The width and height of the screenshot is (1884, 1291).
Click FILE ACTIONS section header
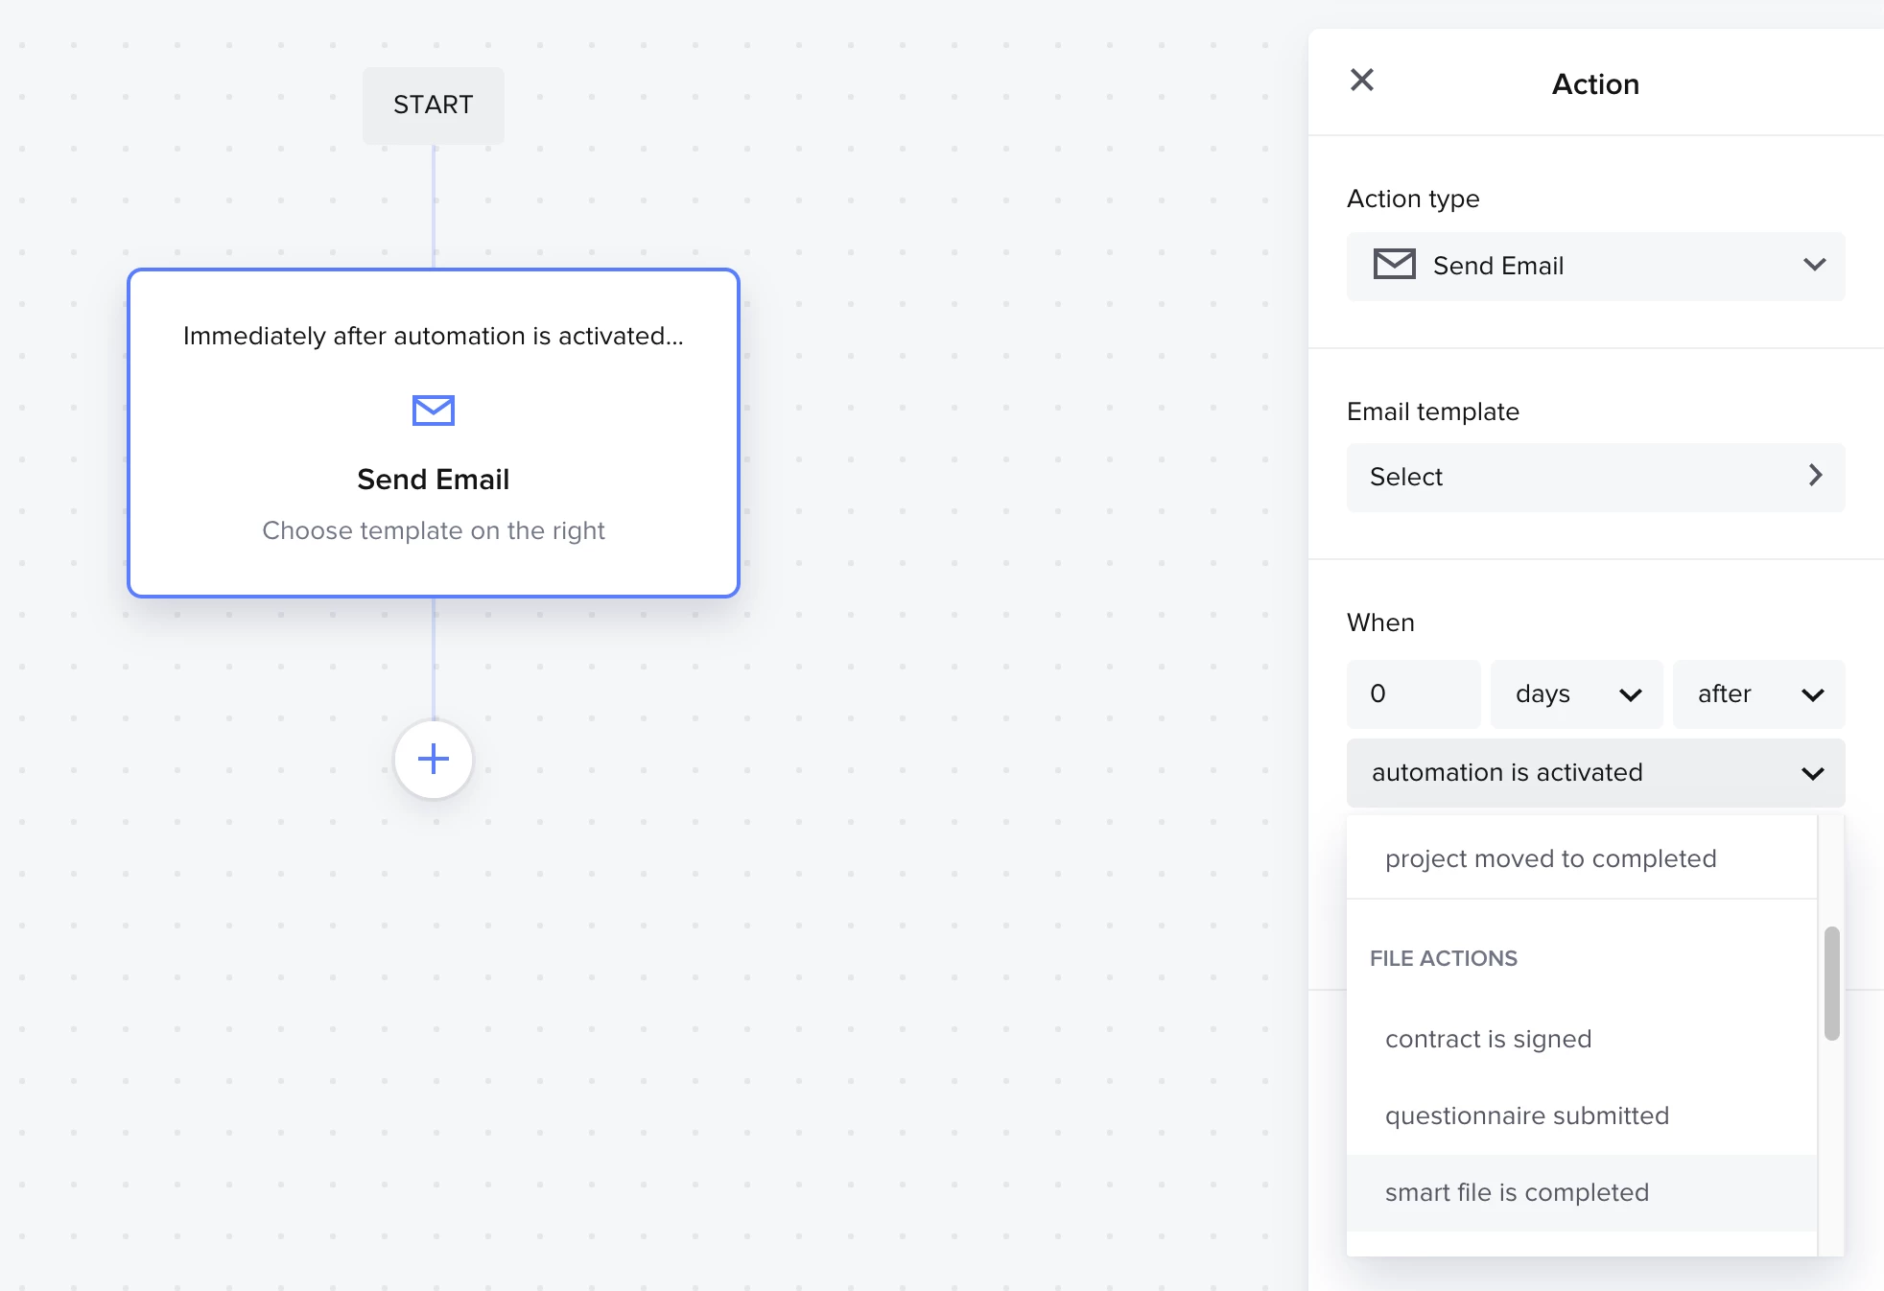click(1443, 958)
